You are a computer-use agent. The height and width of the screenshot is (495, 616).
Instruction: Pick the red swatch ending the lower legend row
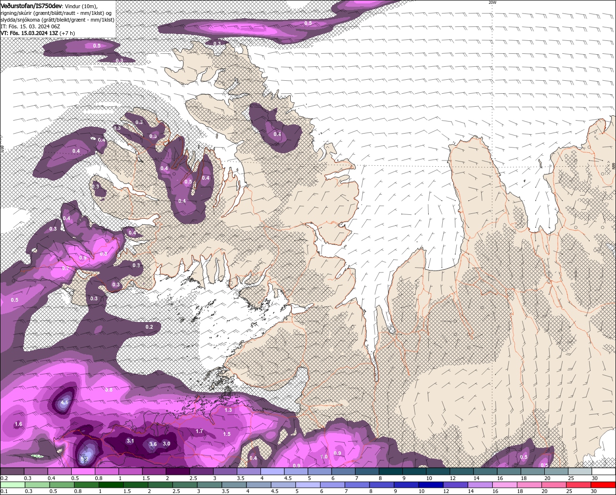[x=603, y=485]
